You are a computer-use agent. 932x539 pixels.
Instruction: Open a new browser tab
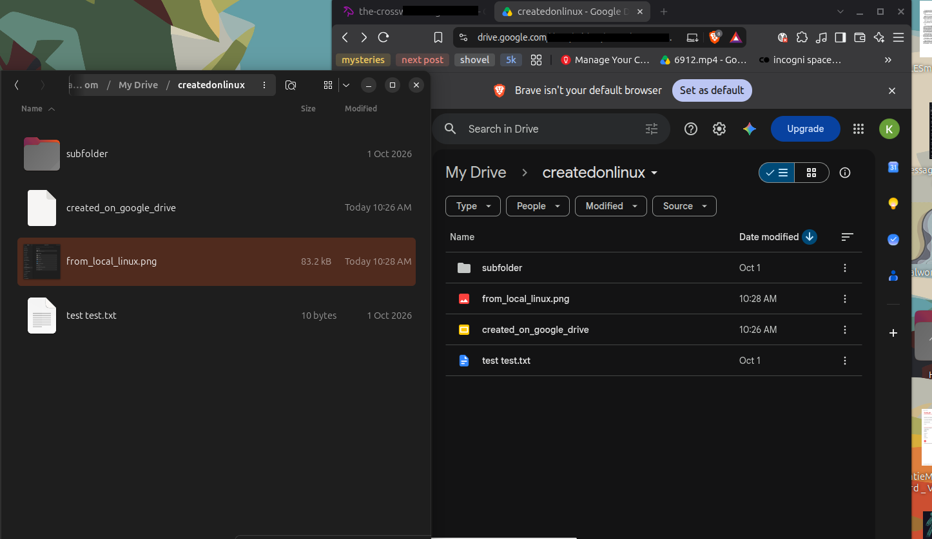(x=664, y=12)
